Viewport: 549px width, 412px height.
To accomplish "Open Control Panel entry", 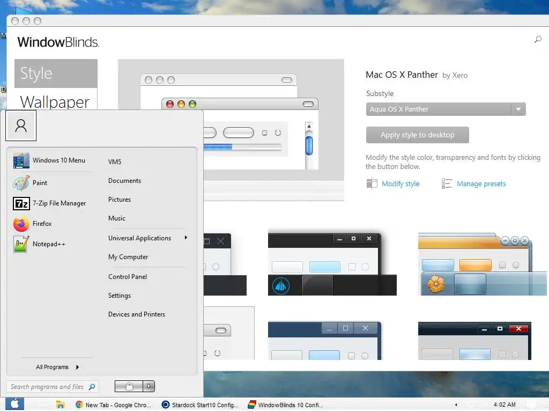I will [128, 277].
